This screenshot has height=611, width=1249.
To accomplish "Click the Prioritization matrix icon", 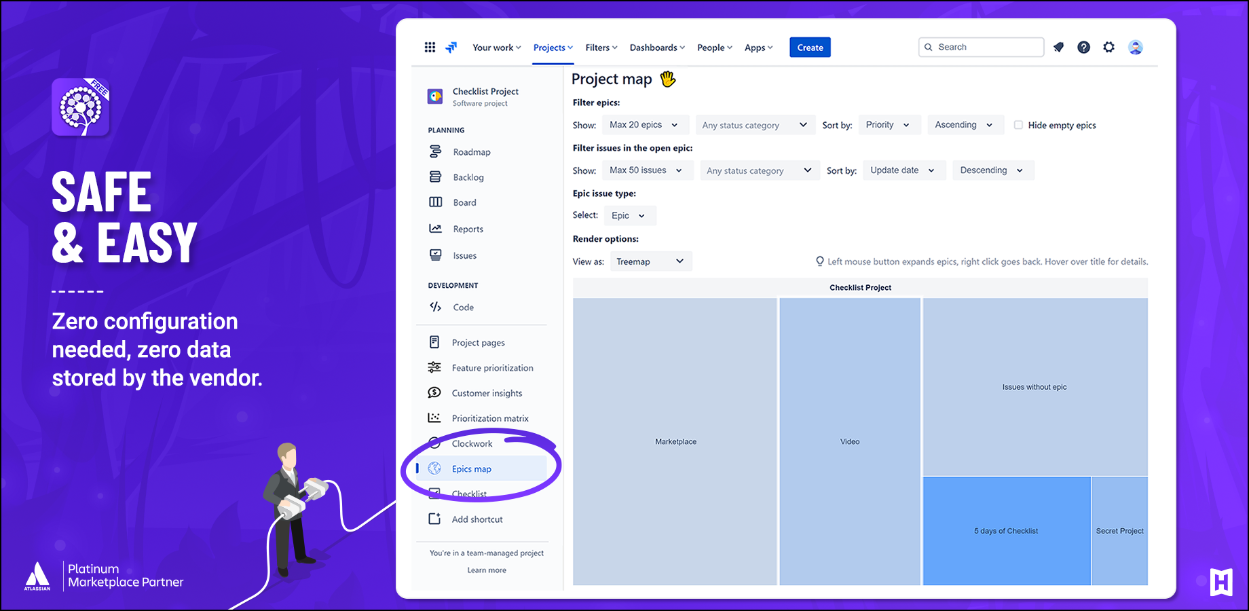I will [x=434, y=418].
